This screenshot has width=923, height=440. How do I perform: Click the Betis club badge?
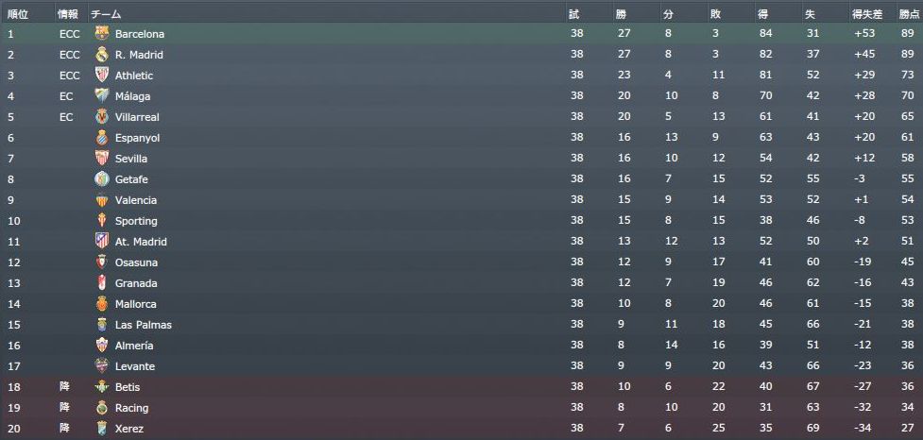click(x=102, y=386)
